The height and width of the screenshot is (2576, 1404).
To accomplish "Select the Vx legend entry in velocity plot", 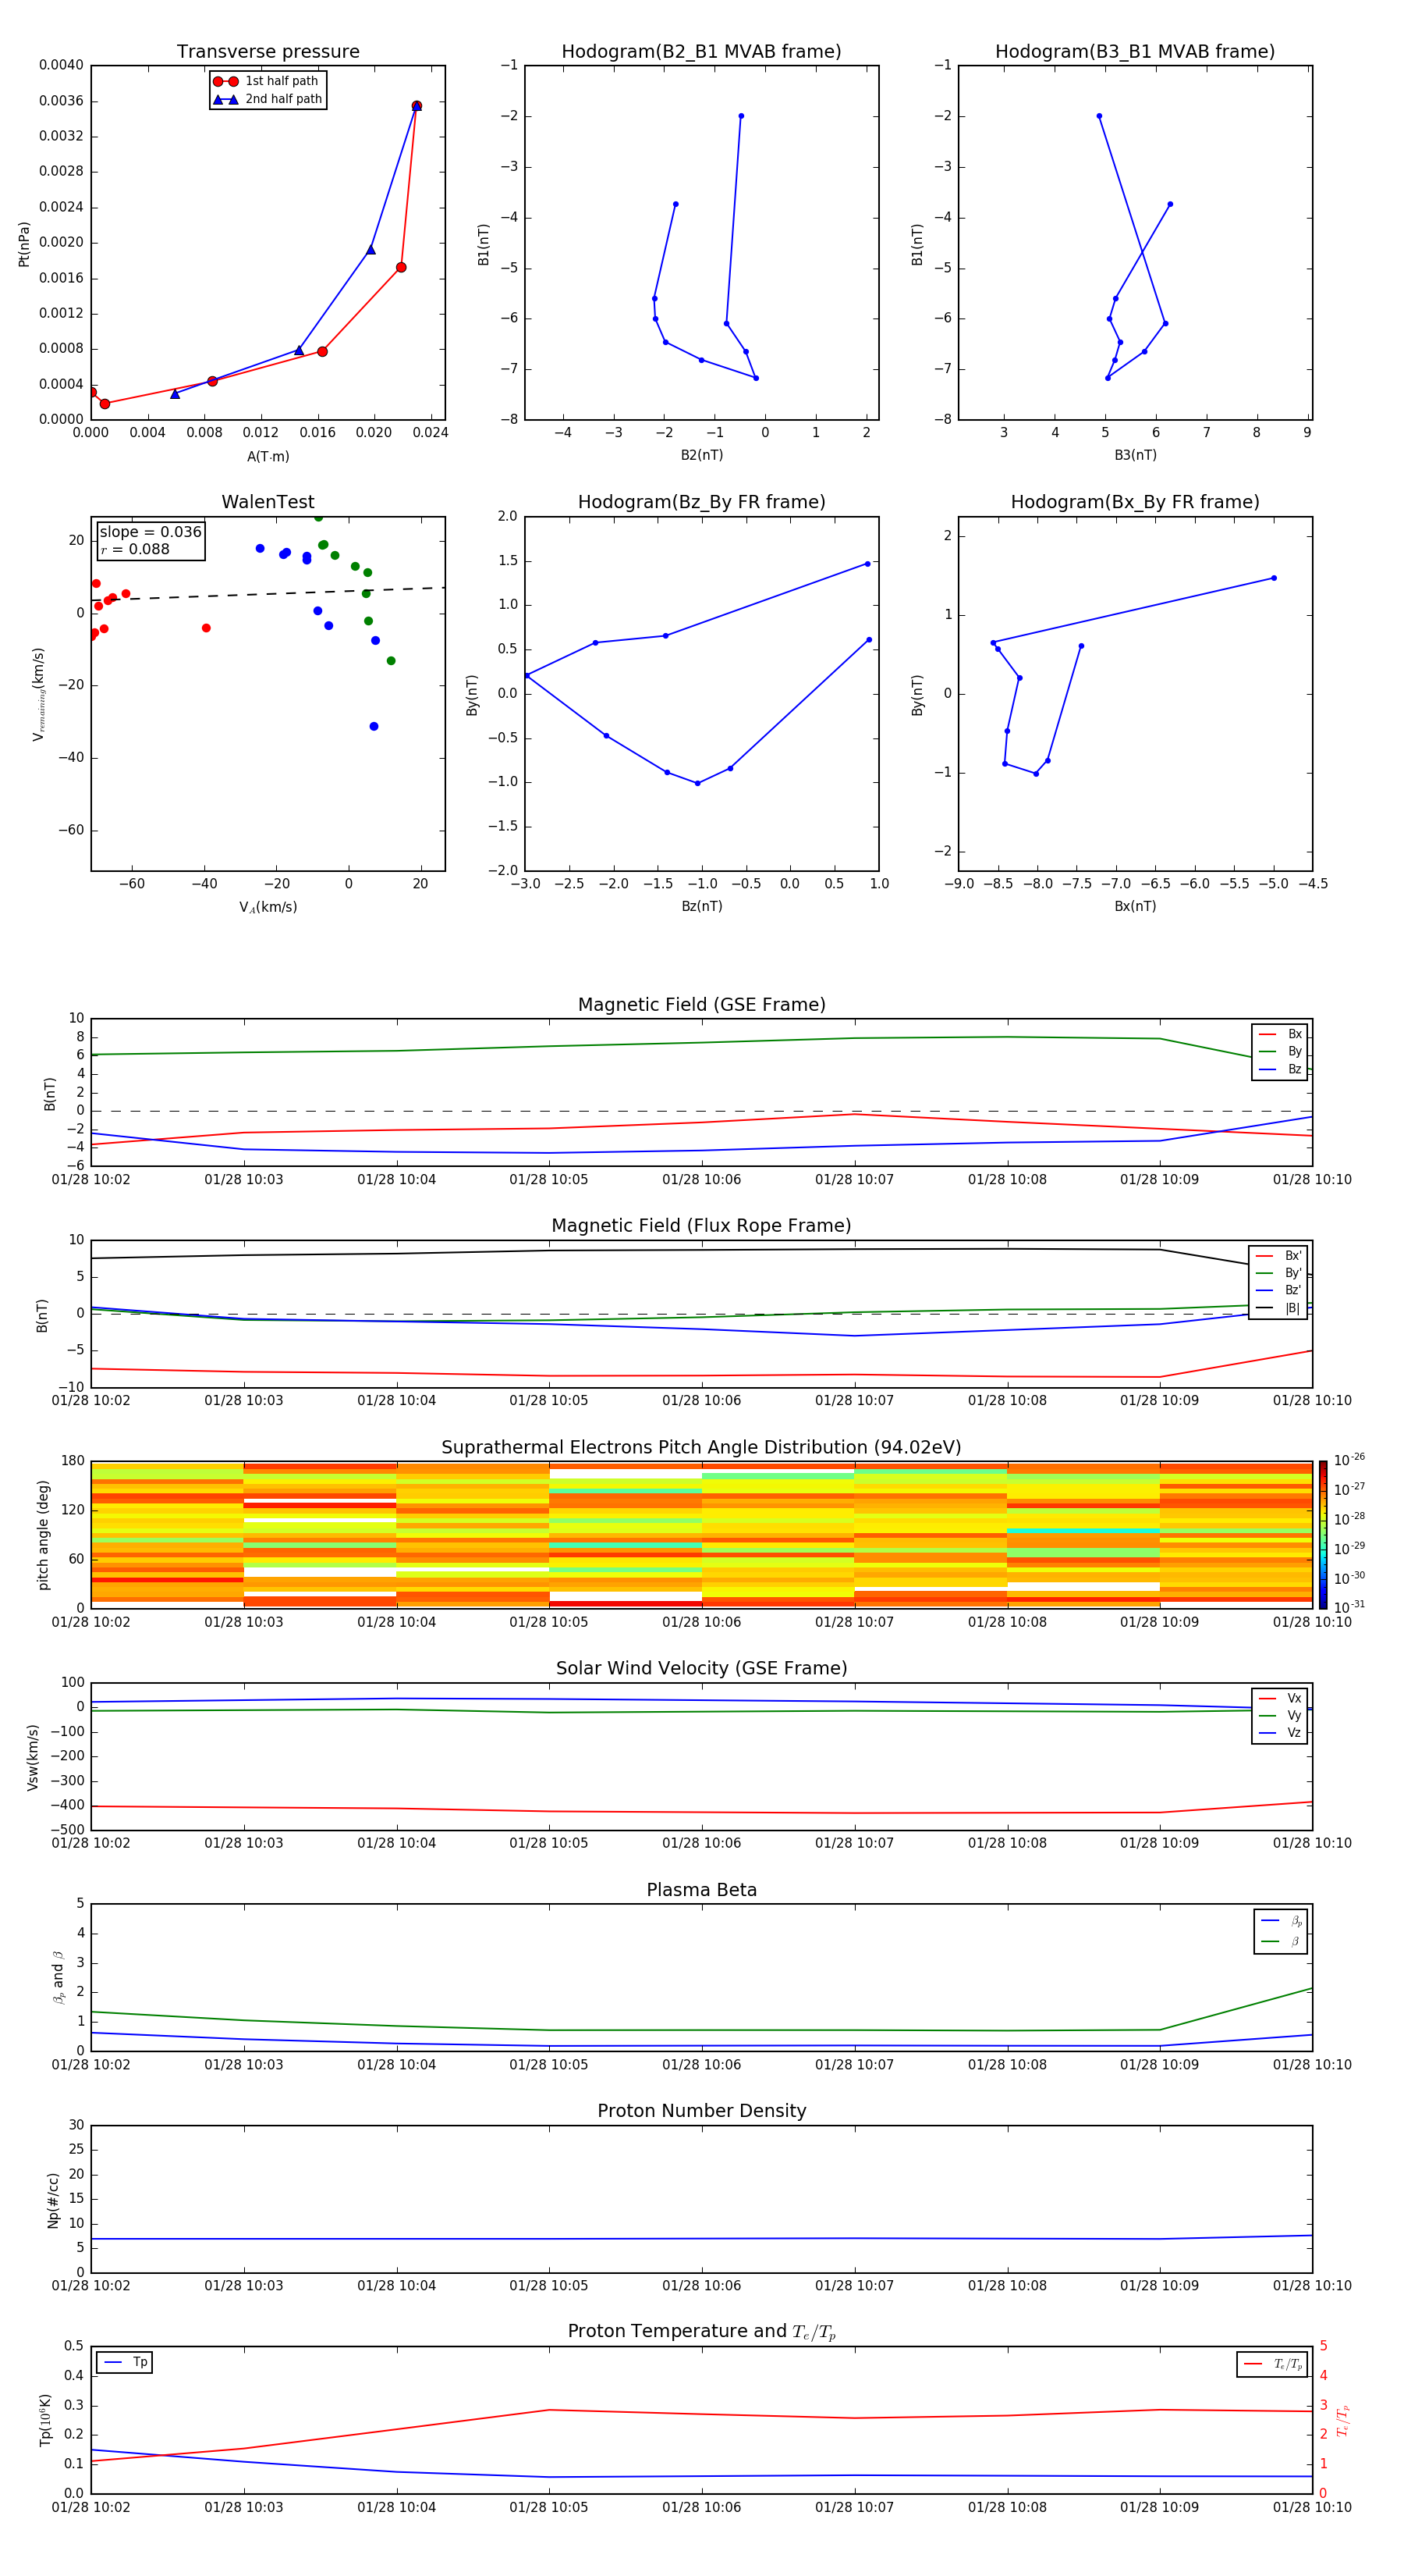I will click(x=1280, y=1698).
